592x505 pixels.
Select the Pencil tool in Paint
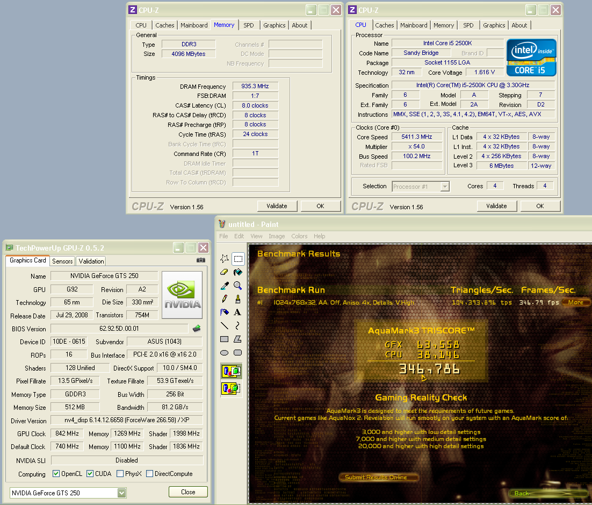click(224, 299)
